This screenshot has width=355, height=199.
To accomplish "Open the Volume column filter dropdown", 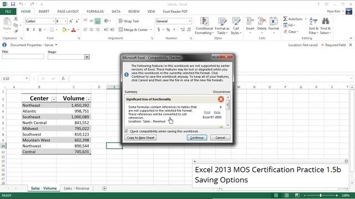I will [x=89, y=99].
